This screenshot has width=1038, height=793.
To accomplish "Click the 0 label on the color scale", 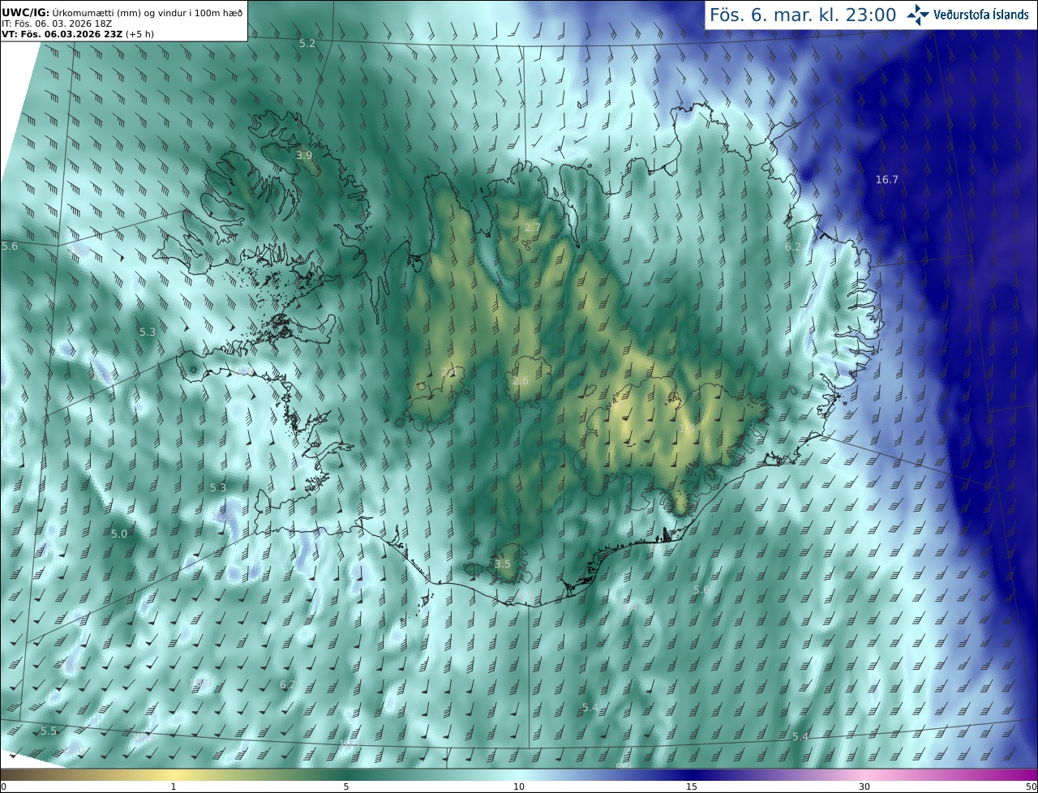I will click(x=3, y=787).
